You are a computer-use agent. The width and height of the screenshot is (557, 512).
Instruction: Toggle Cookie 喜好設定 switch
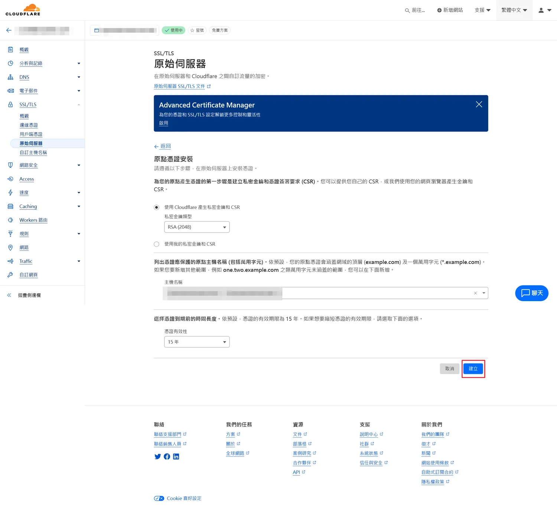(x=159, y=498)
